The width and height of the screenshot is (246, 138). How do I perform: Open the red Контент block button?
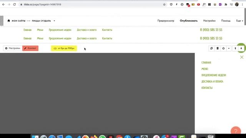point(30,48)
